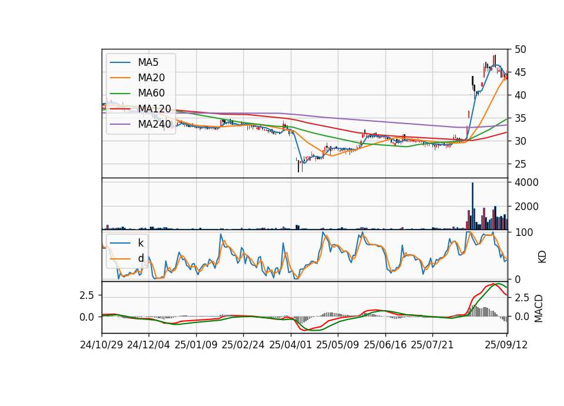Click the price axis value 25
Screen dimensions: 564x406
point(521,164)
